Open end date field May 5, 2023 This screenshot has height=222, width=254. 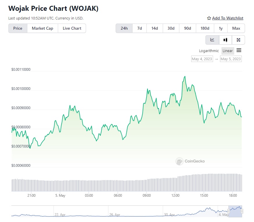pyautogui.click(x=231, y=59)
